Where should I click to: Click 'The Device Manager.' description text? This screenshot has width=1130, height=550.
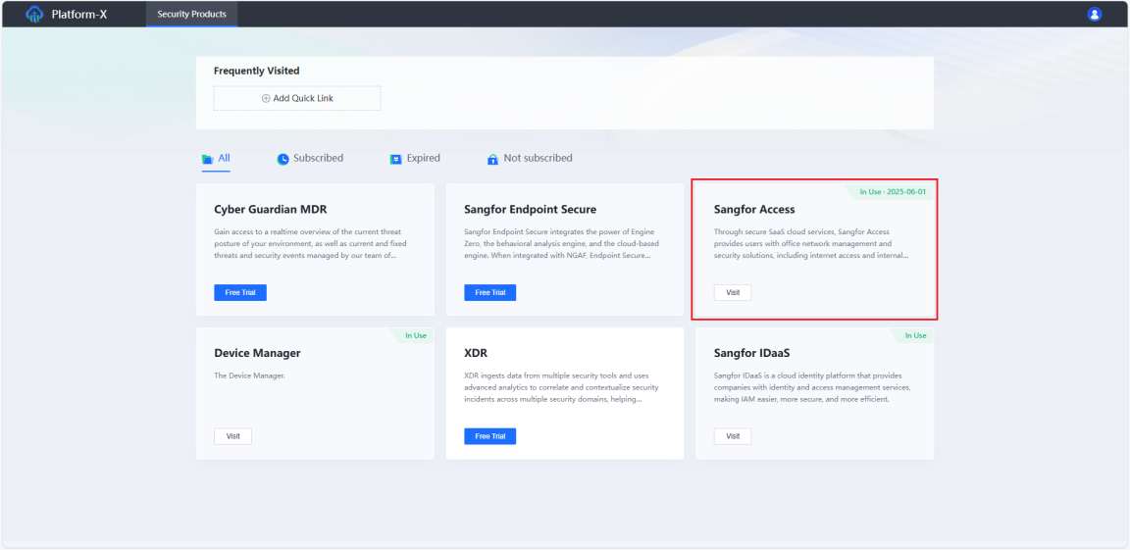(249, 375)
